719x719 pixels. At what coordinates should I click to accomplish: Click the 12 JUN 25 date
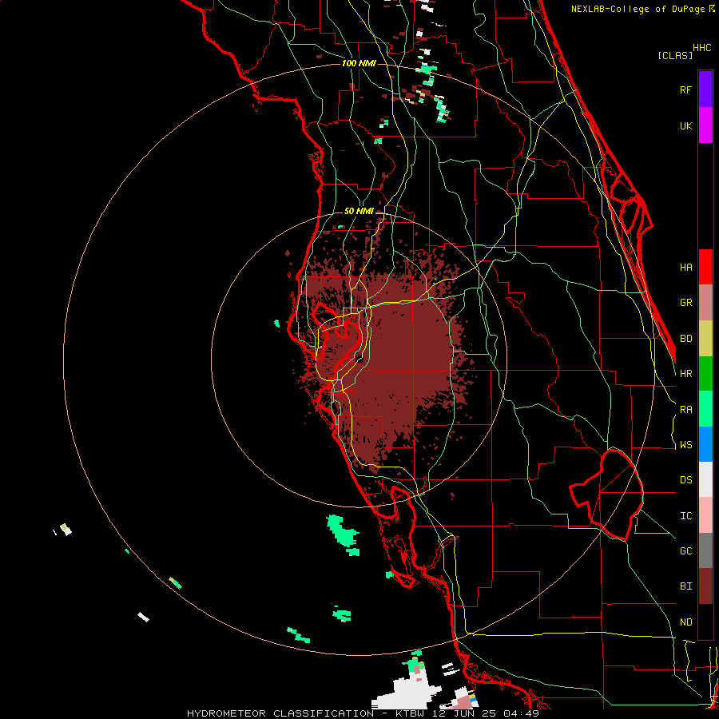tap(466, 713)
